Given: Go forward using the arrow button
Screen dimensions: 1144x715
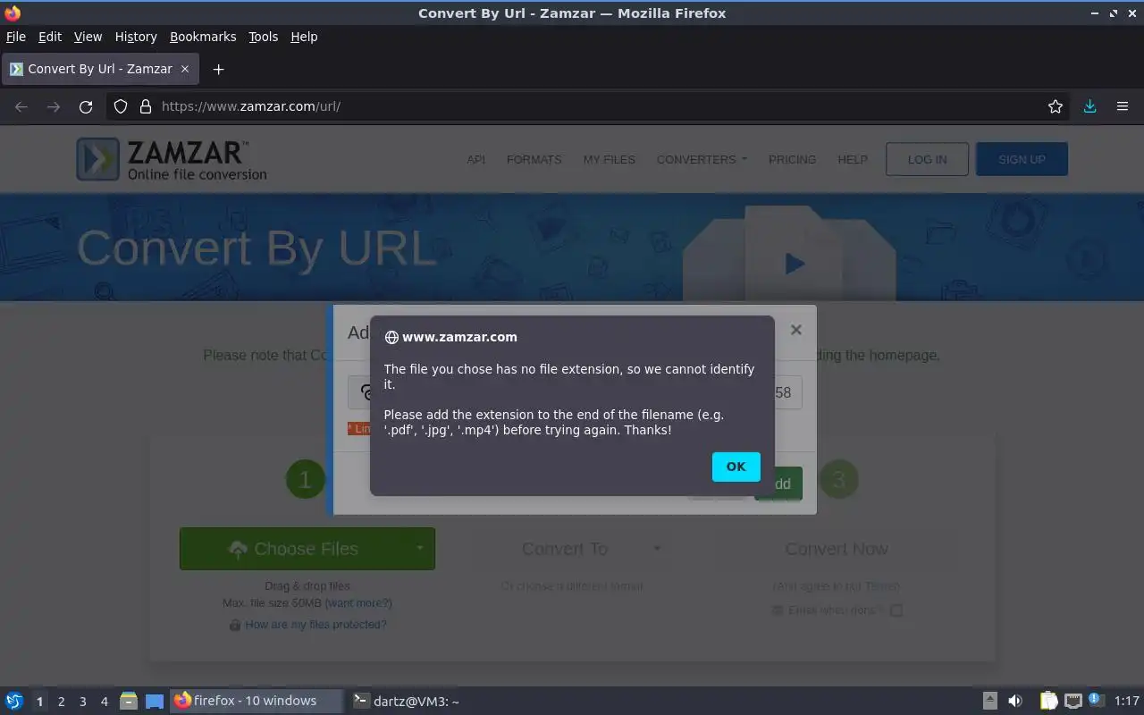Looking at the screenshot, I should (54, 106).
